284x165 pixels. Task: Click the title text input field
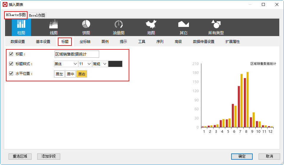77,54
